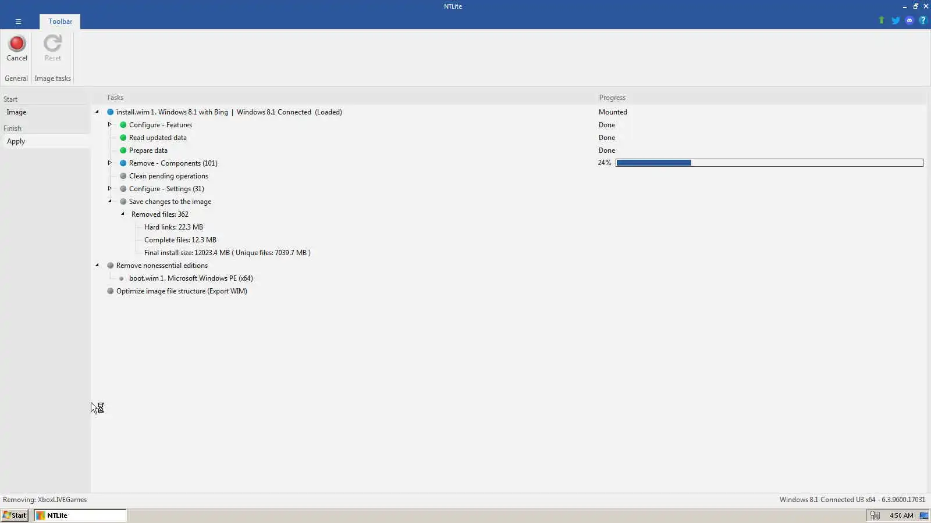Select Apply in the Finish sidebar section

pos(45,141)
